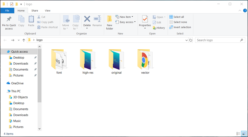Open pinned Downloads under Quick access

coord(19,63)
